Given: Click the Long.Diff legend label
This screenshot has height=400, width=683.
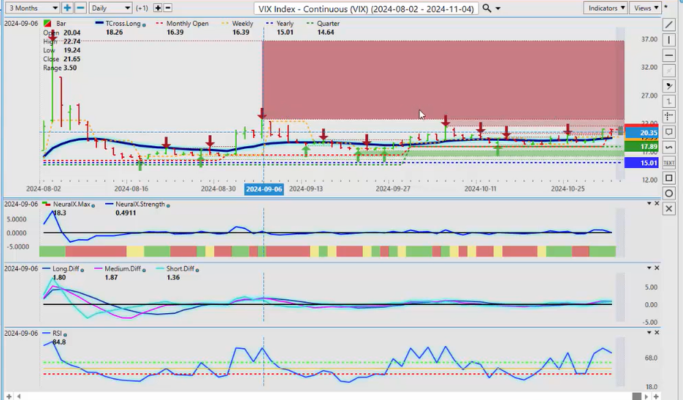Looking at the screenshot, I should coord(66,269).
